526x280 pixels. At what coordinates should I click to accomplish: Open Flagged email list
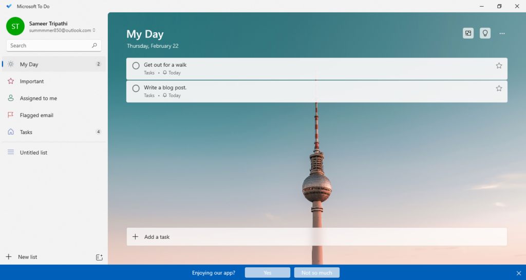click(x=53, y=115)
